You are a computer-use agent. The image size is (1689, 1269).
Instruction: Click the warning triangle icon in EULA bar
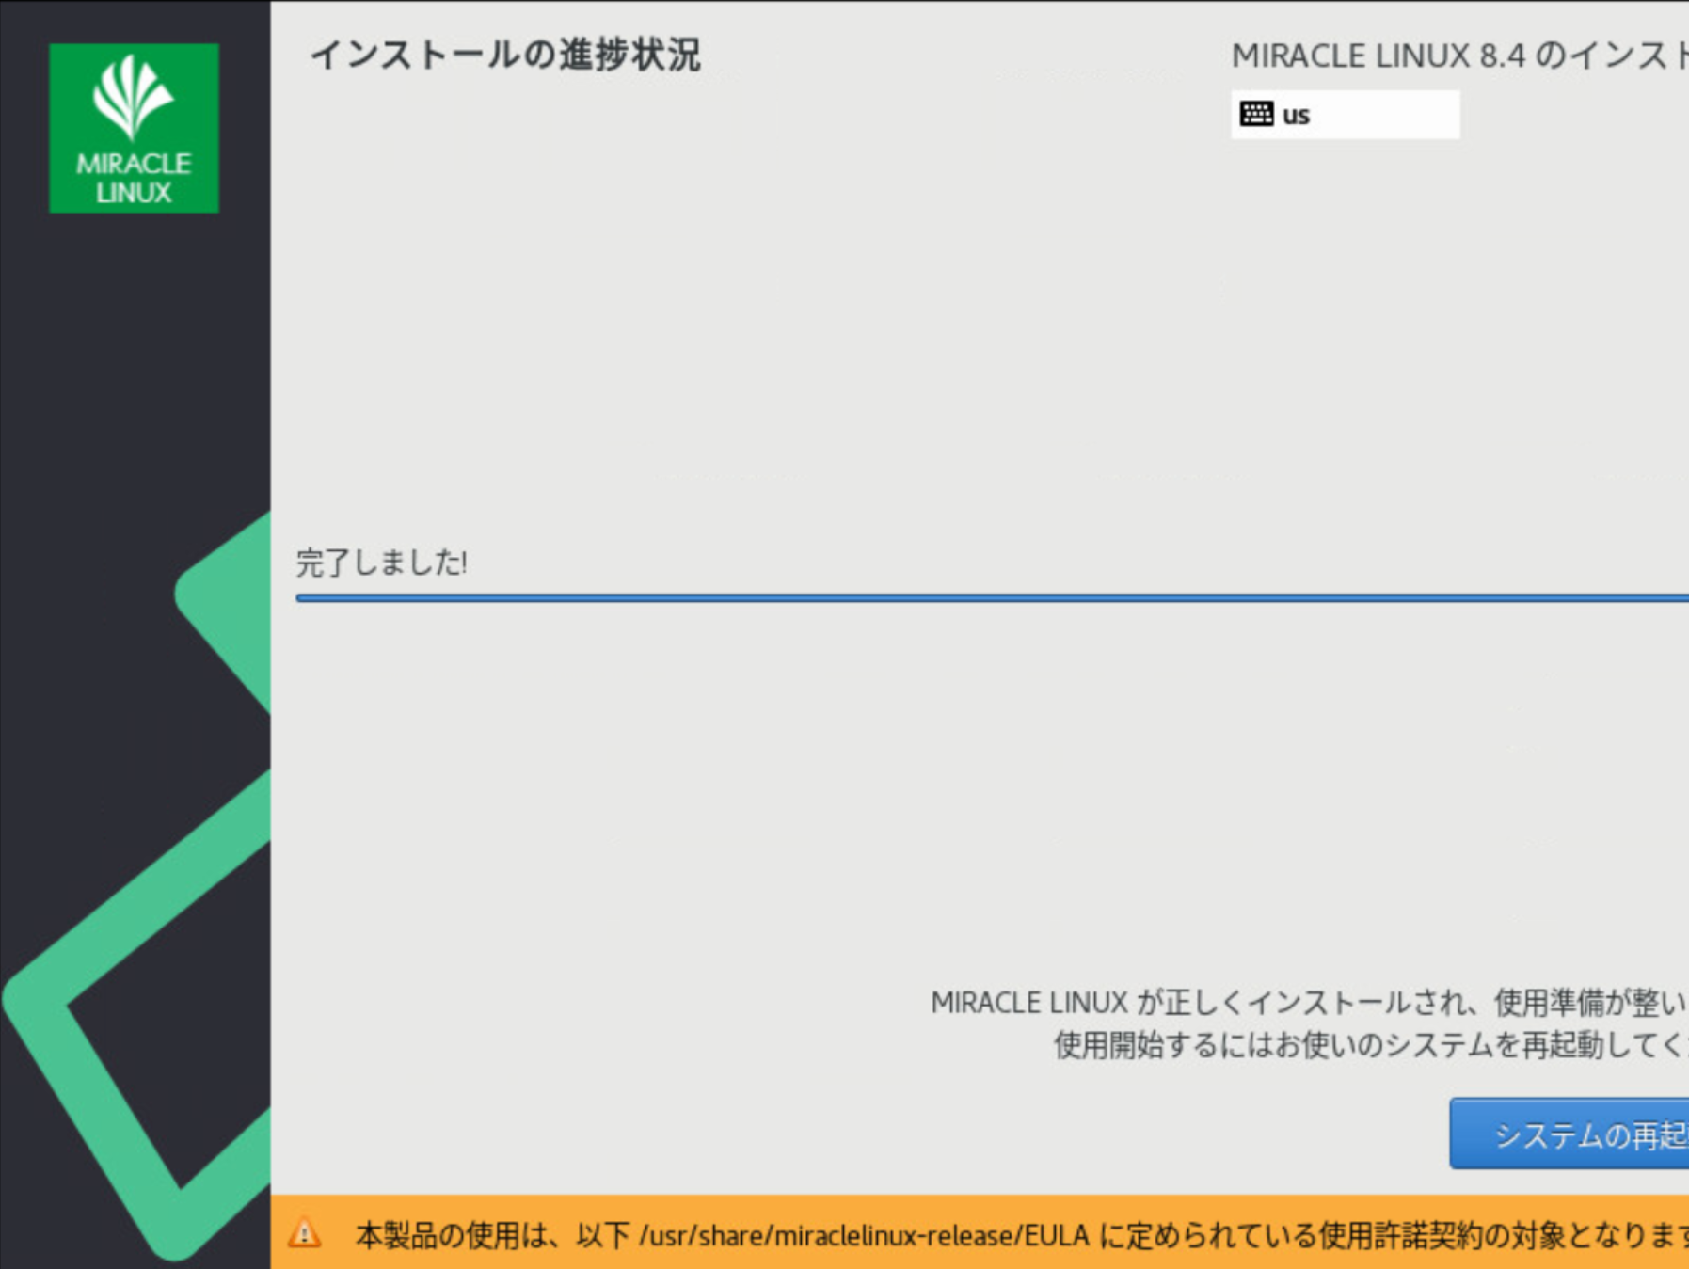pos(304,1232)
